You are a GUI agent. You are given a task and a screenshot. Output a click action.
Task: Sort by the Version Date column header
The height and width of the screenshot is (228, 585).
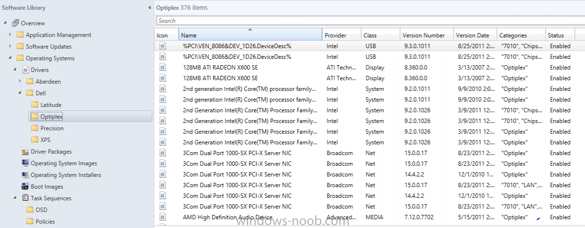(x=475, y=35)
